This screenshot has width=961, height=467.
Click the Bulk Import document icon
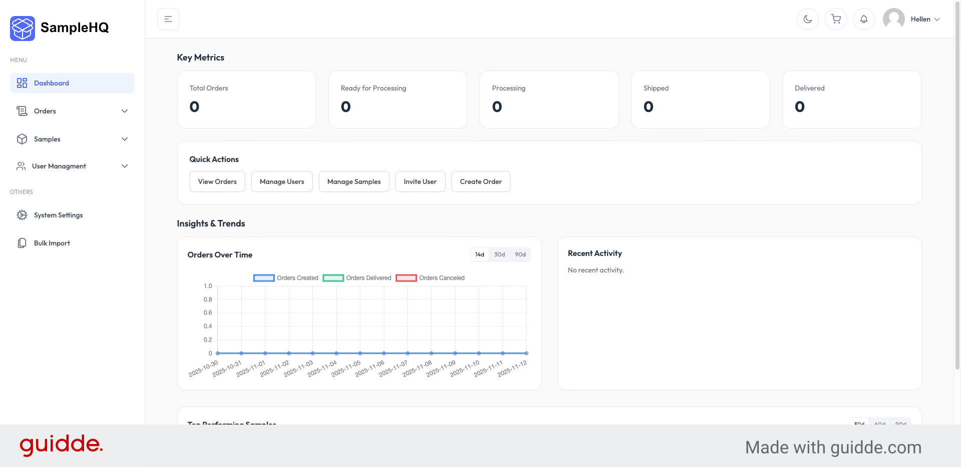[22, 243]
